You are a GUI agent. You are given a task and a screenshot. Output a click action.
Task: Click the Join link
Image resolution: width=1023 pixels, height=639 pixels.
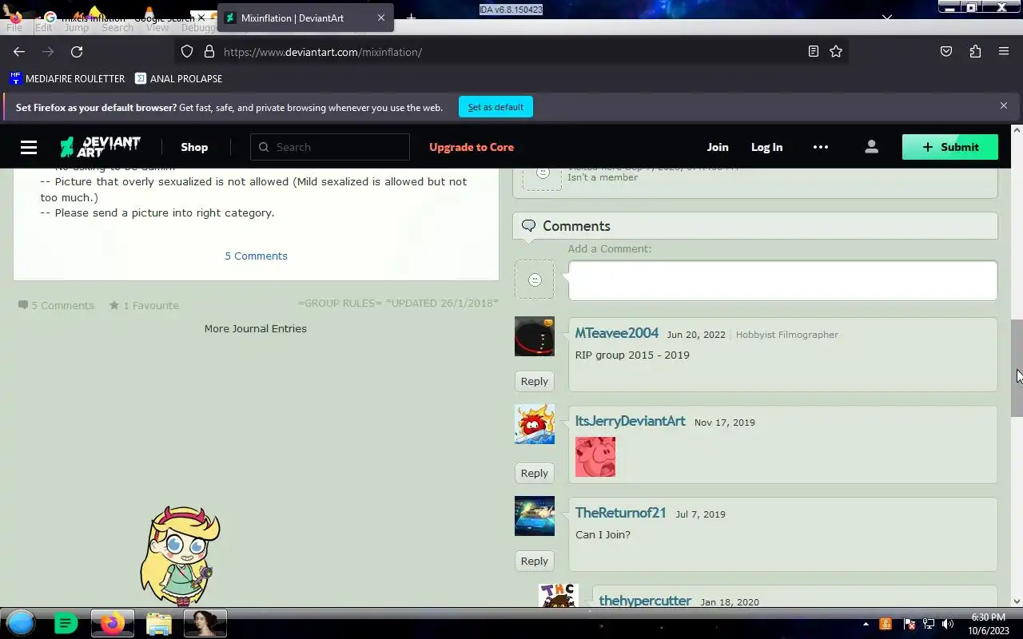718,147
